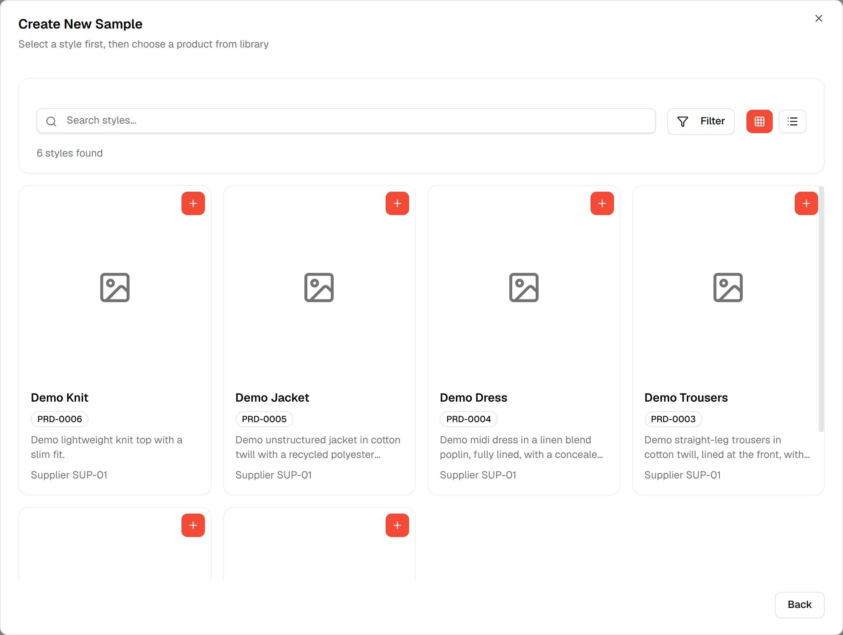Close the Create New Sample dialog
843x635 pixels.
click(x=818, y=18)
